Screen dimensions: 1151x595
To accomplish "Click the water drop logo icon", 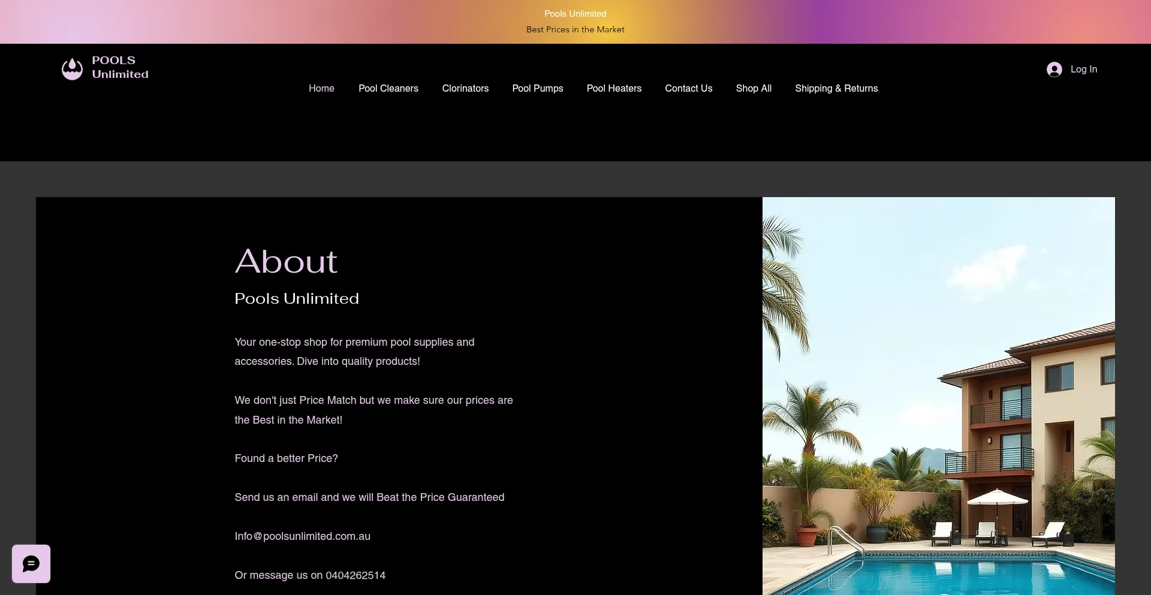I will tap(72, 68).
